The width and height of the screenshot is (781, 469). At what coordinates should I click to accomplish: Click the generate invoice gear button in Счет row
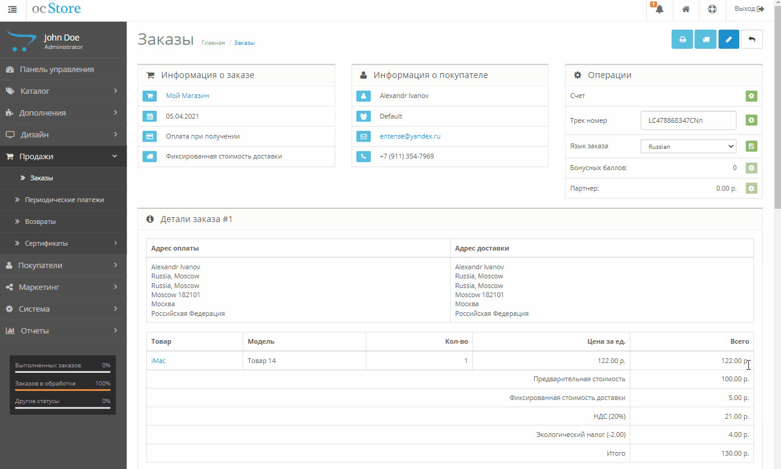click(x=751, y=96)
